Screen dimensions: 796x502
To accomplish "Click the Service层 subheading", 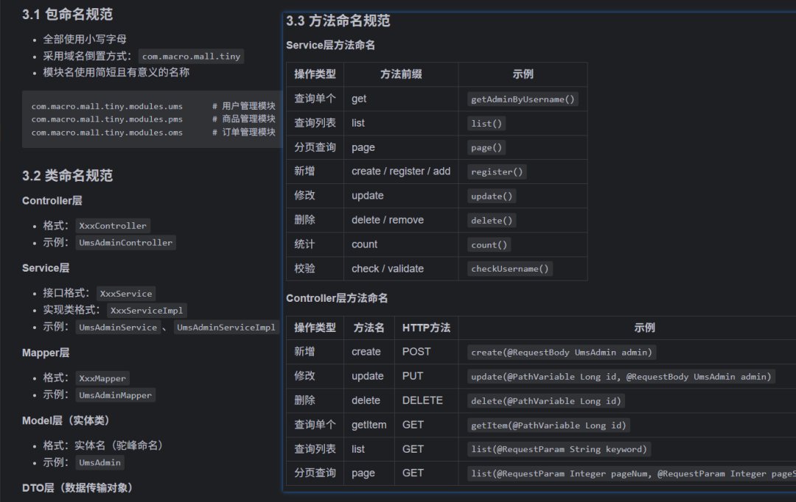I will 46,268.
